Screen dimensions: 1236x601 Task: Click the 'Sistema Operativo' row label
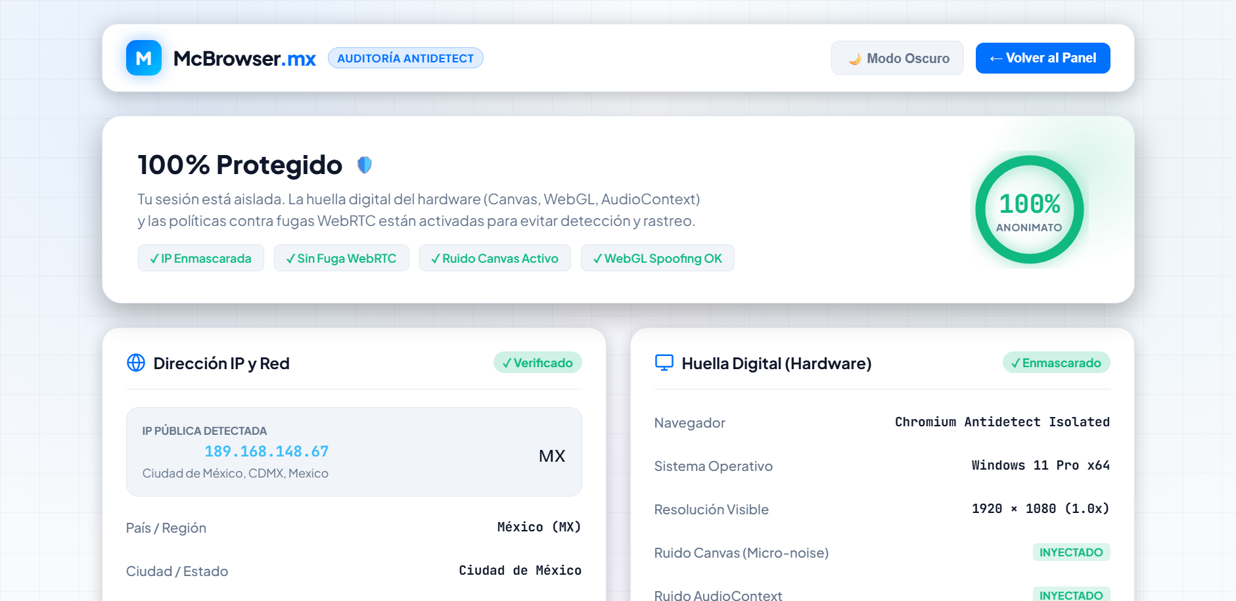point(714,466)
